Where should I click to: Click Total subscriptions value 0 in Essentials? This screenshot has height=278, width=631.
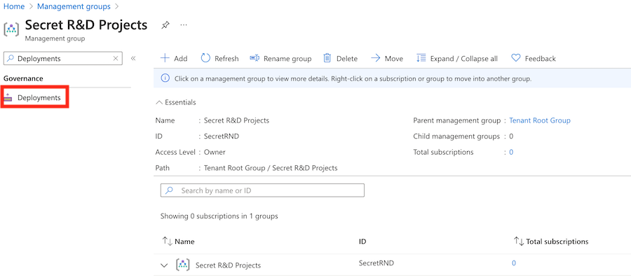pyautogui.click(x=511, y=152)
